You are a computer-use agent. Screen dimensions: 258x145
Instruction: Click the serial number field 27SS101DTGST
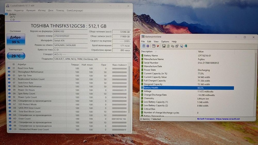tap(70, 36)
